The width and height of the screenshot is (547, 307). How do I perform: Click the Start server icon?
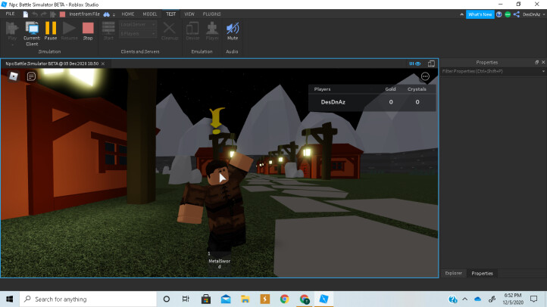click(x=108, y=28)
